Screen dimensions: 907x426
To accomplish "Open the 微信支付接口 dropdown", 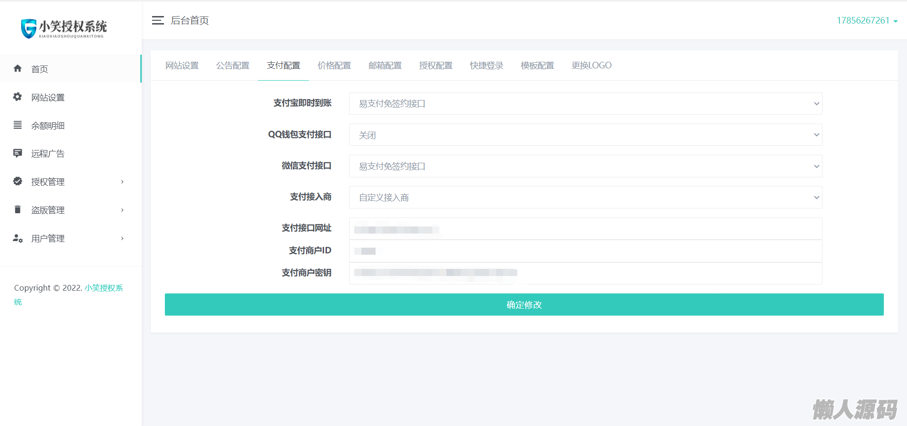I will click(585, 166).
